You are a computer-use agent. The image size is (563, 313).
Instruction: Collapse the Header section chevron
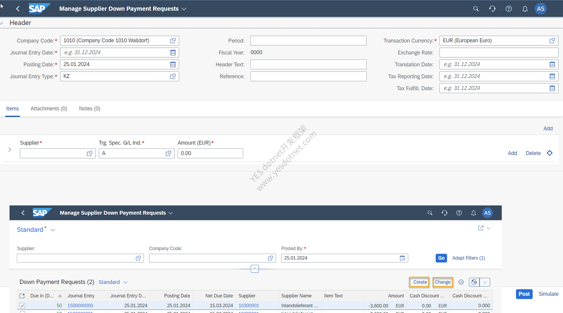(x=2, y=23)
